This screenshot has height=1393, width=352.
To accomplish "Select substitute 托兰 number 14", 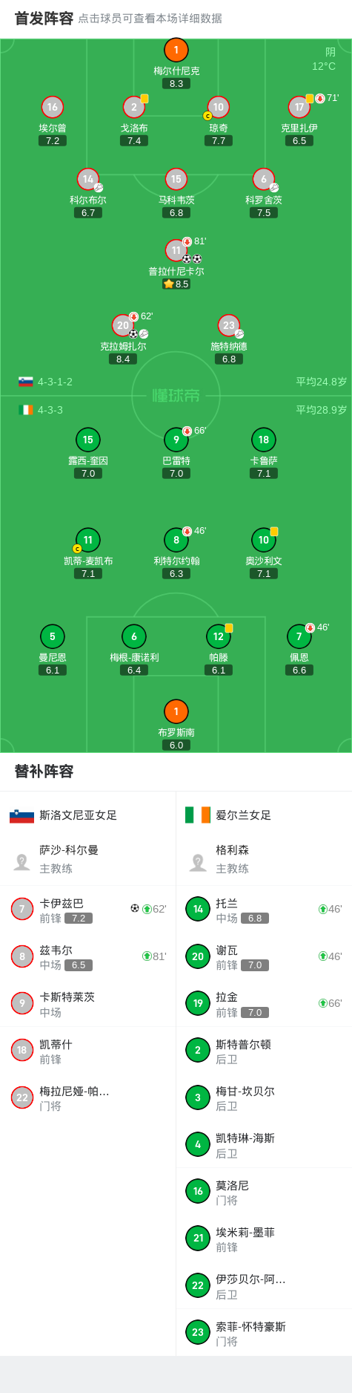I will tap(264, 910).
